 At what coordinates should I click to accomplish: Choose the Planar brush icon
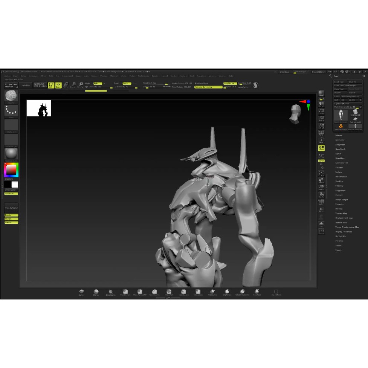[x=96, y=292]
